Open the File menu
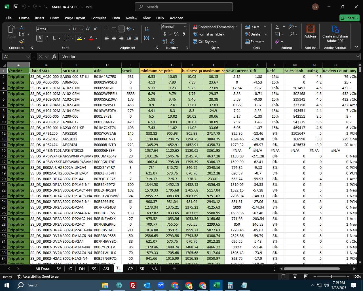 tap(9, 18)
